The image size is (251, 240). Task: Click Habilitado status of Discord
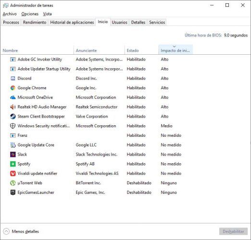pos(136,78)
